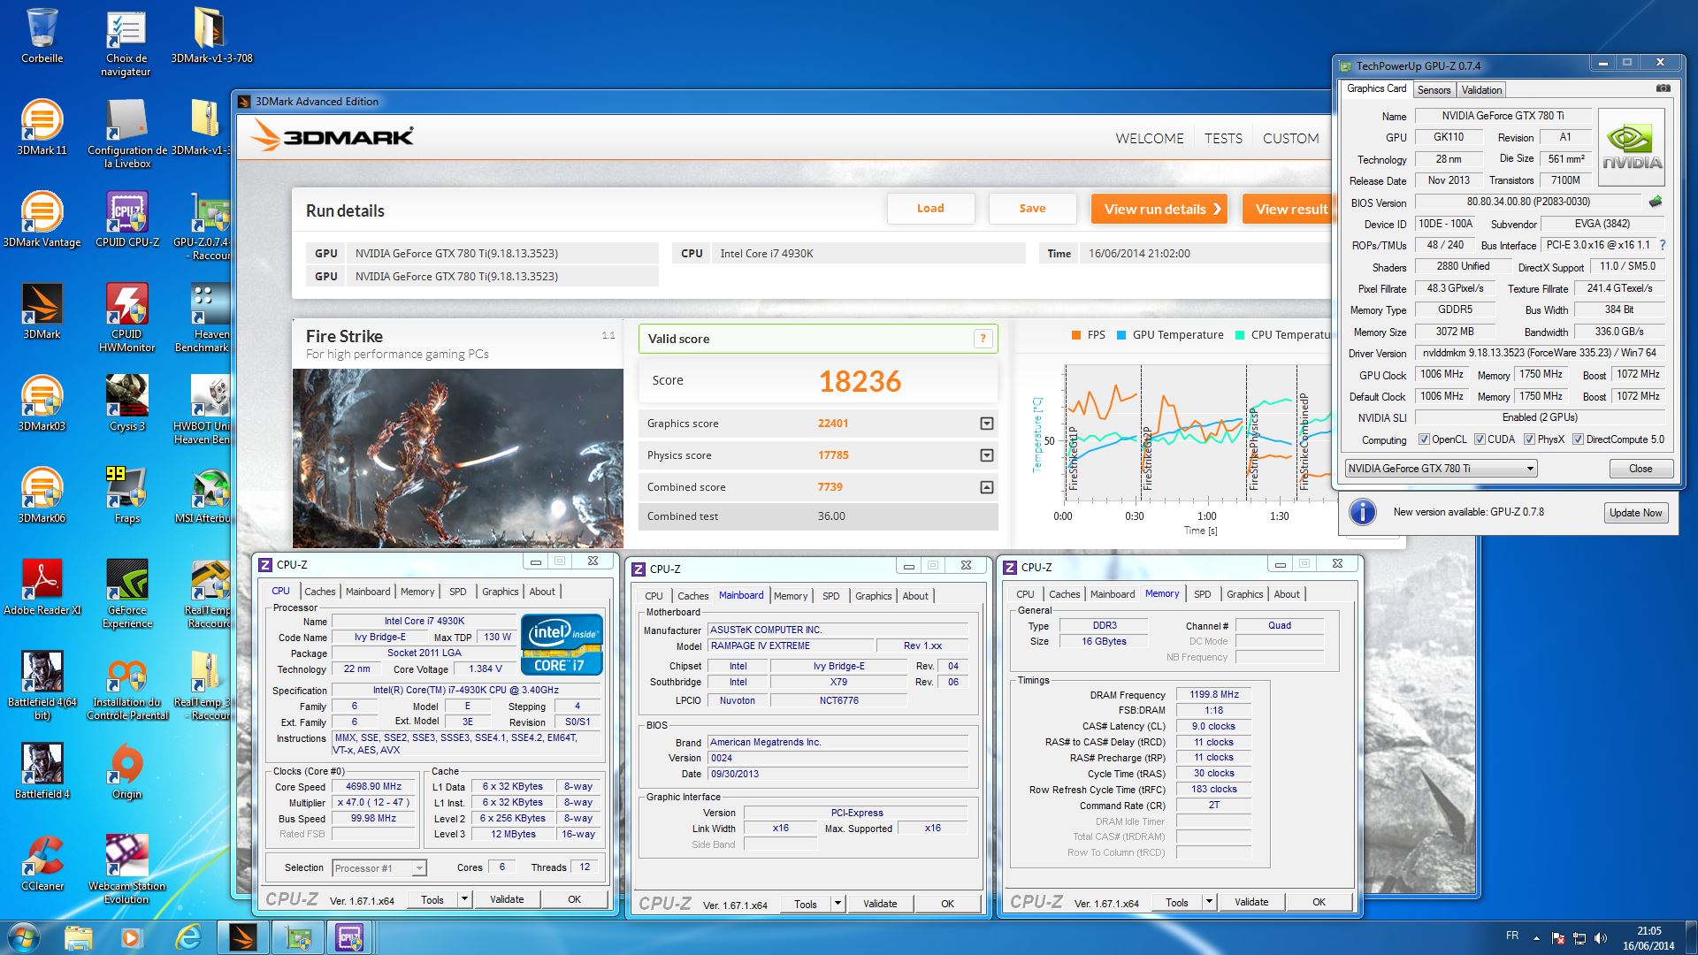Click the CPU Temperature green legend swatch

tap(1240, 335)
